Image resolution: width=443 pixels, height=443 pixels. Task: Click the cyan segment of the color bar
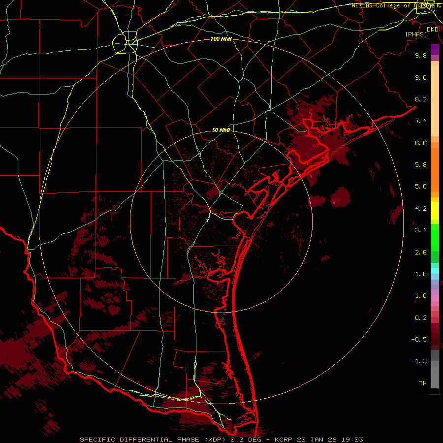tap(435, 271)
